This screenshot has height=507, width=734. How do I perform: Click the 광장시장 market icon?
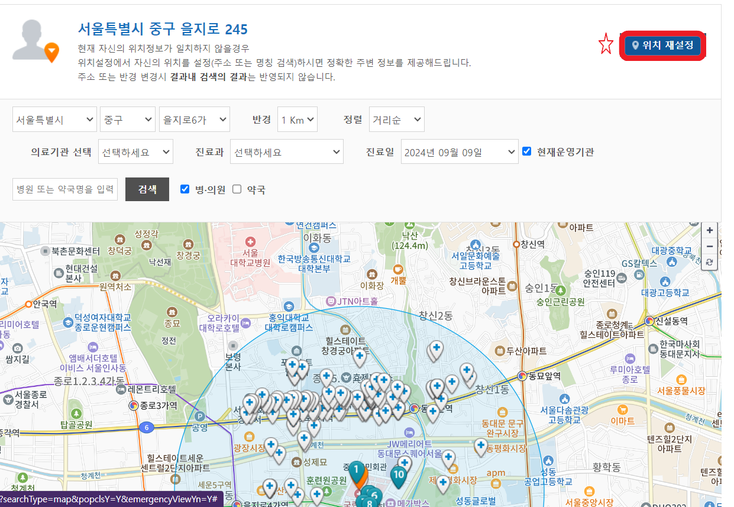click(x=251, y=437)
